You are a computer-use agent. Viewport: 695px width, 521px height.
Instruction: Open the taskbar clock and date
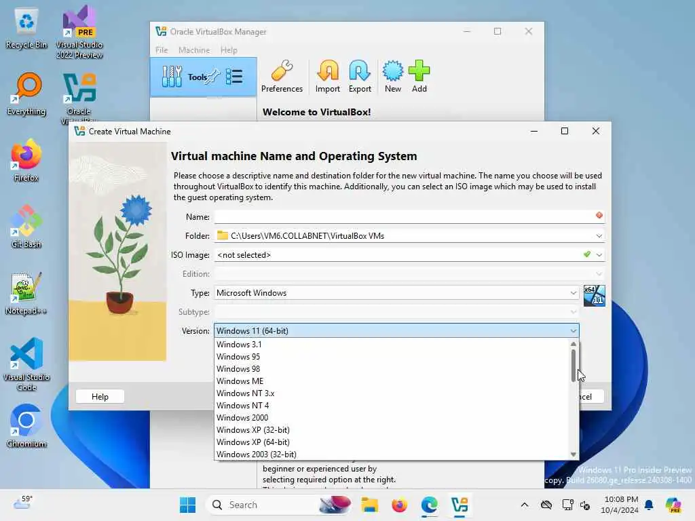(620, 505)
